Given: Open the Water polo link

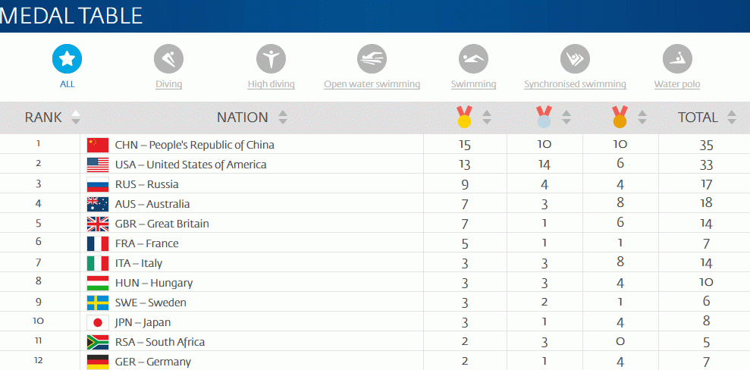Looking at the screenshot, I should pyautogui.click(x=676, y=84).
